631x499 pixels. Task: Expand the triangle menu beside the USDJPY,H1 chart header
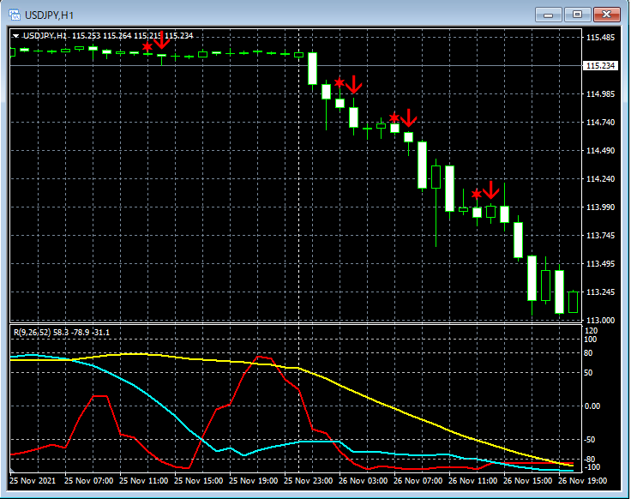(15, 36)
